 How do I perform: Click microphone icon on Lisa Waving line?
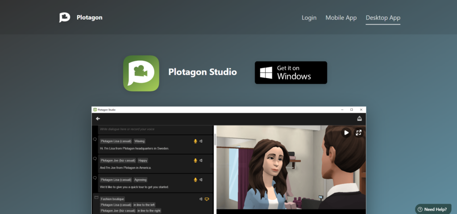195,141
